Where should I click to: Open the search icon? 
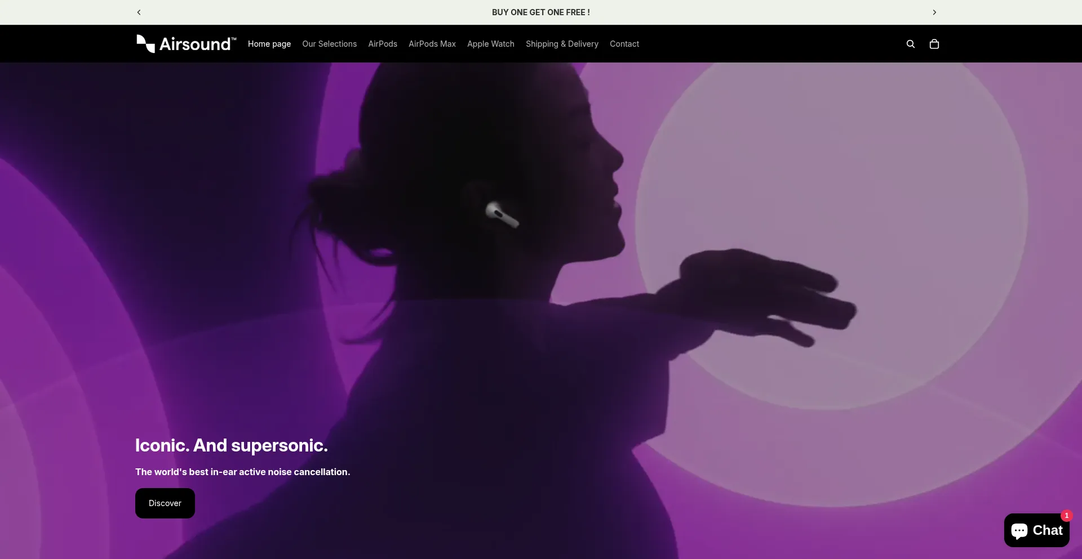point(911,44)
